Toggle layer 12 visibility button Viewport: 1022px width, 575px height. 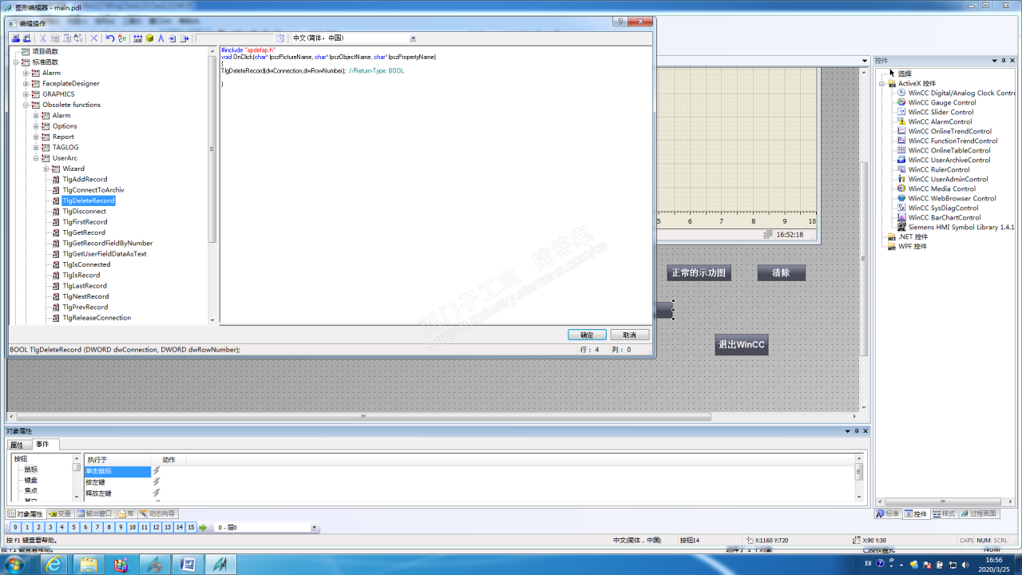point(156,528)
